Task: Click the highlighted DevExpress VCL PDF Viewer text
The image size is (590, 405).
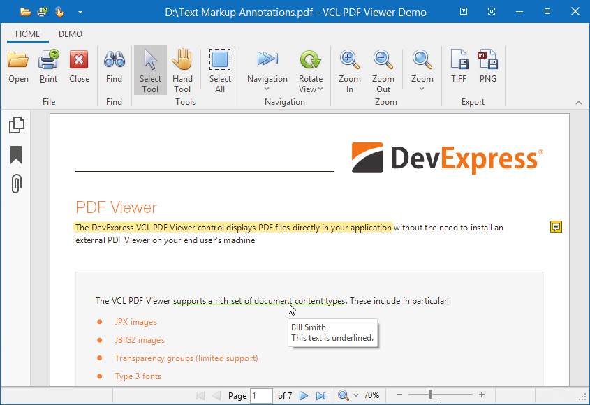Action: coord(233,228)
